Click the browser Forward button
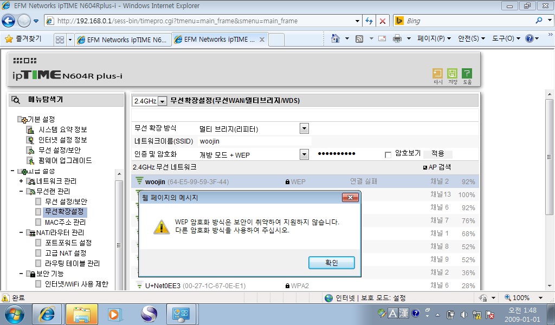 point(24,21)
